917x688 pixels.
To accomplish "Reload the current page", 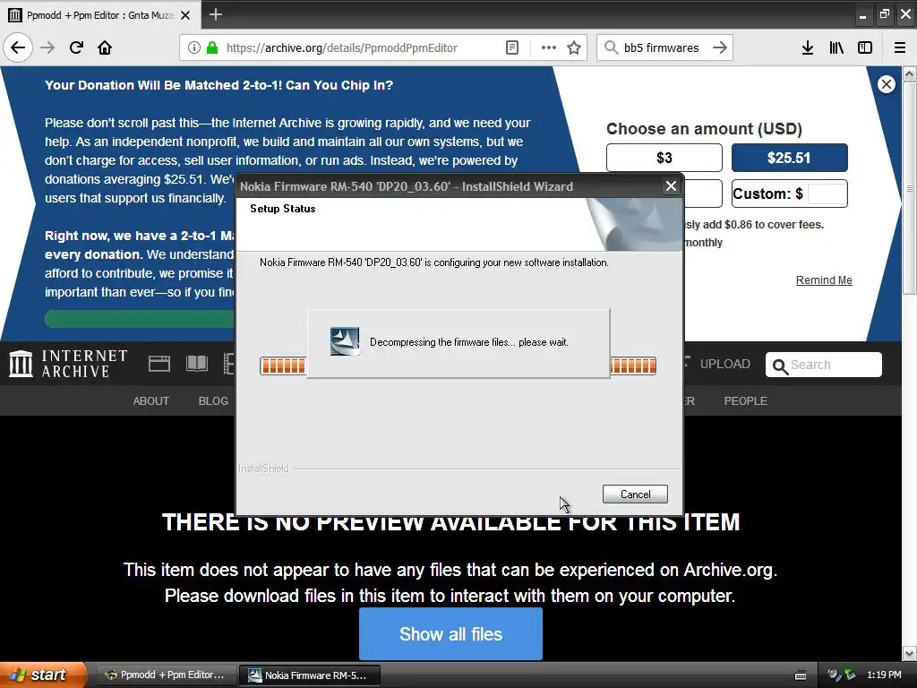I will tap(77, 47).
